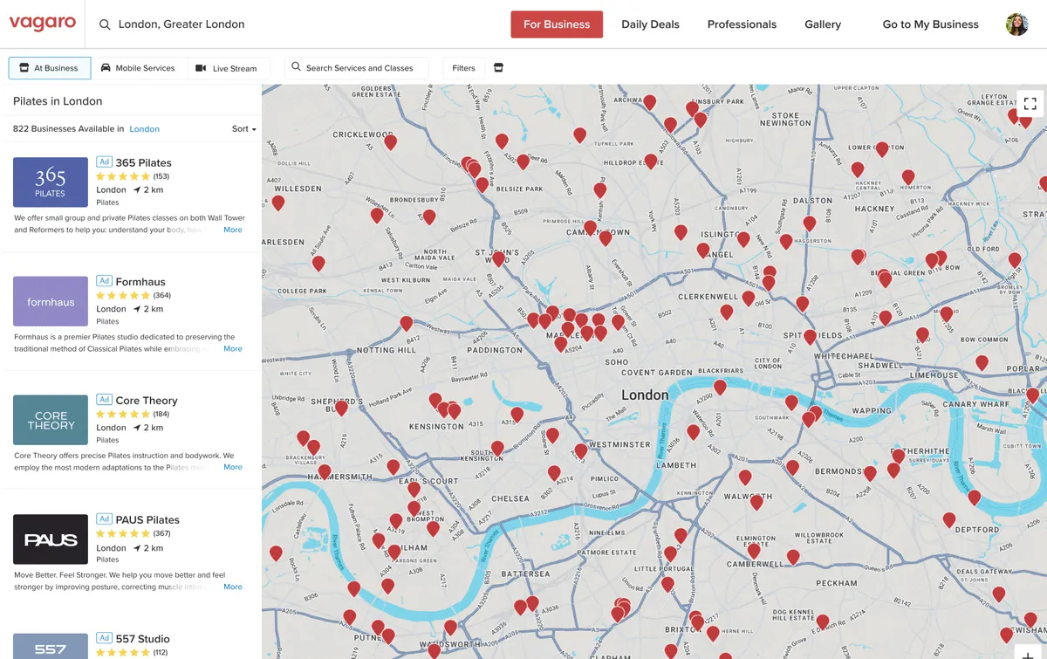Image resolution: width=1047 pixels, height=659 pixels.
Task: Go to Professionals
Action: 742,24
